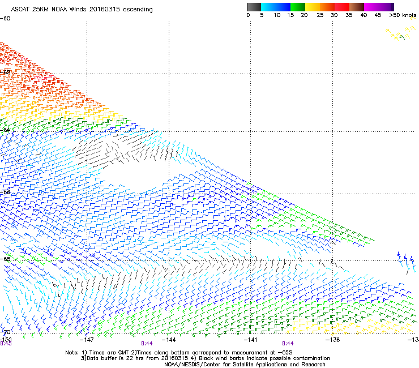Screen dimensions: 419x368
Task: Click the '-66' latitude axis label
Action: tap(5, 192)
